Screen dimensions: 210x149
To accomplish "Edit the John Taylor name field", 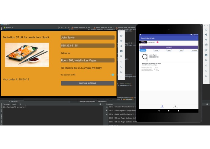I will [x=87, y=37].
